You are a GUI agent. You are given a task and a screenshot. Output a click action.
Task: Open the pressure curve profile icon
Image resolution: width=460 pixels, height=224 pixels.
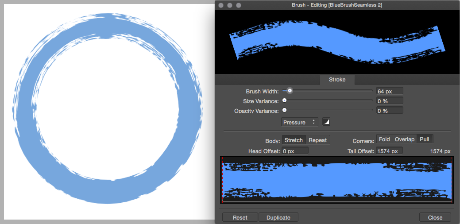coord(326,122)
